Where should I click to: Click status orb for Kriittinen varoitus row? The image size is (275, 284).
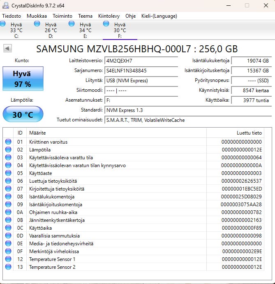(8, 142)
